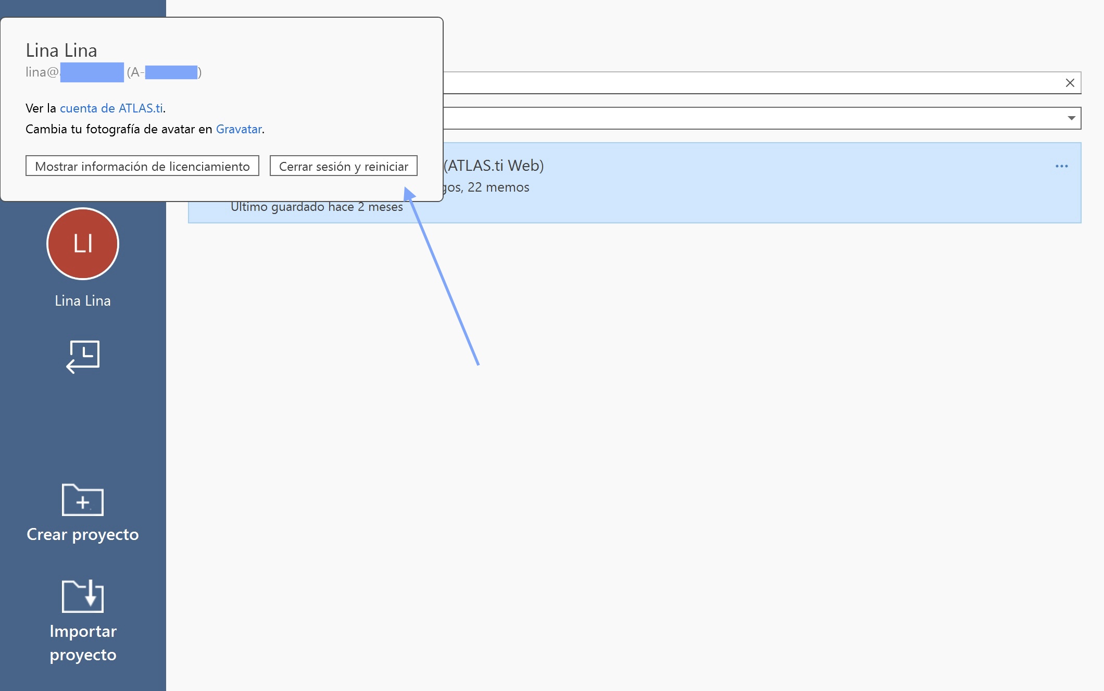Click the Importar proyecto folder icon
Image resolution: width=1104 pixels, height=691 pixels.
click(83, 596)
